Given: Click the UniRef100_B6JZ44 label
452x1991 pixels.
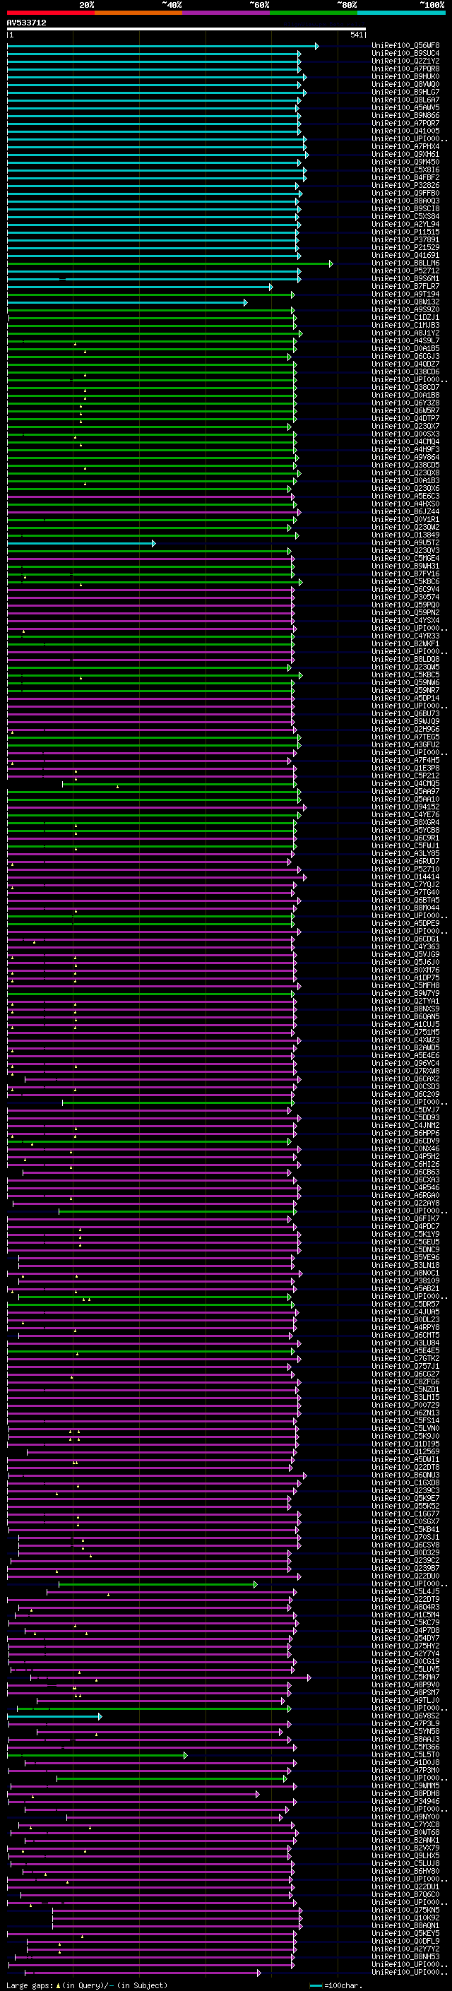Looking at the screenshot, I should [x=405, y=511].
